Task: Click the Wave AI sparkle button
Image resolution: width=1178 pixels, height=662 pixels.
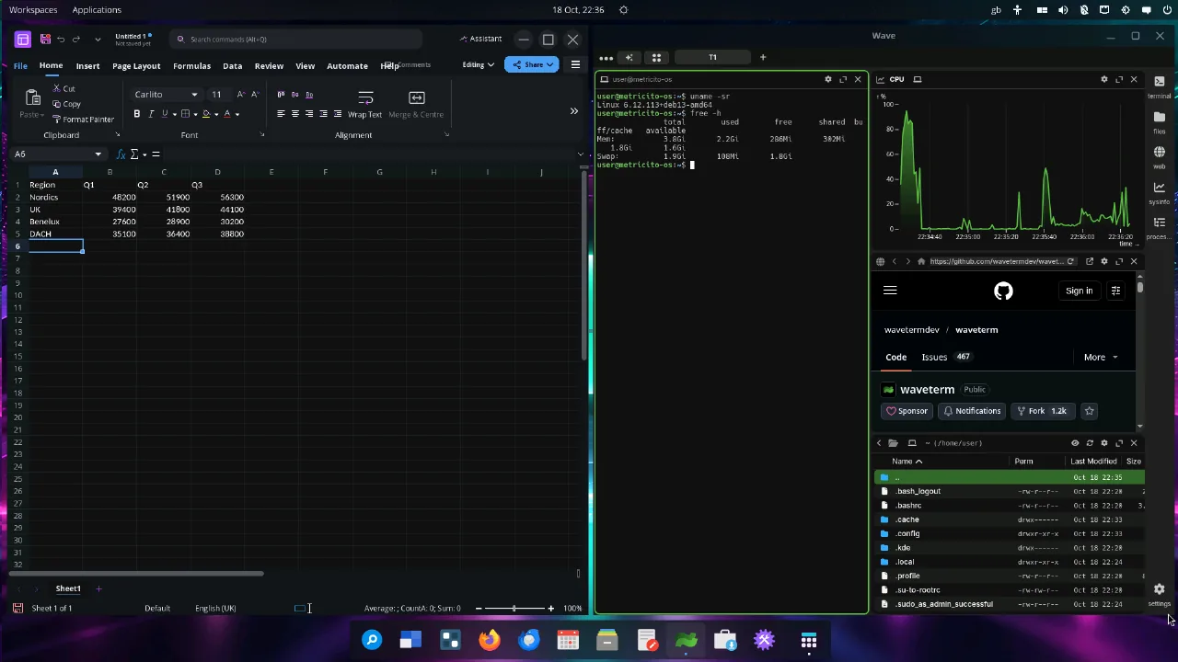Action: 629,58
